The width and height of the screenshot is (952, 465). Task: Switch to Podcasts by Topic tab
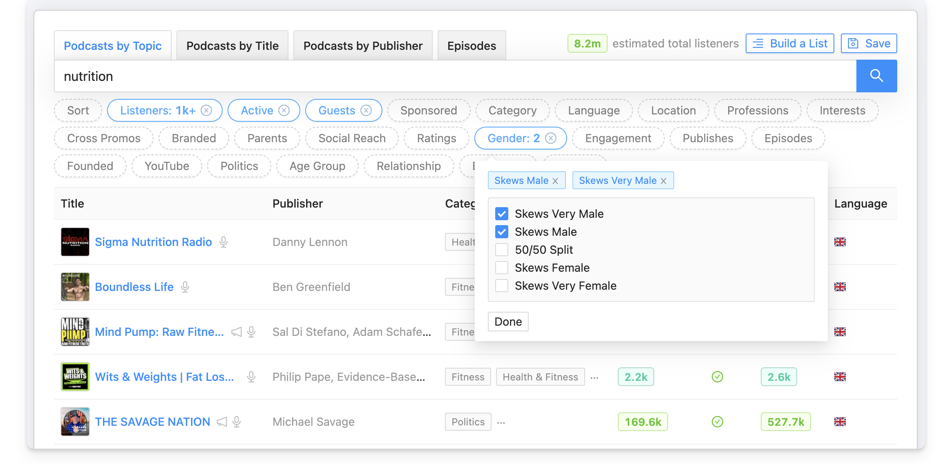click(x=113, y=46)
